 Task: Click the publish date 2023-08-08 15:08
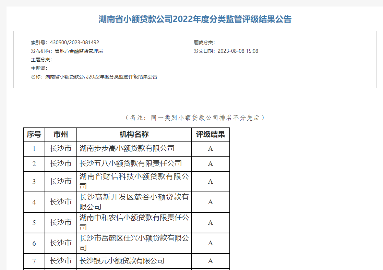pyautogui.click(x=238, y=51)
